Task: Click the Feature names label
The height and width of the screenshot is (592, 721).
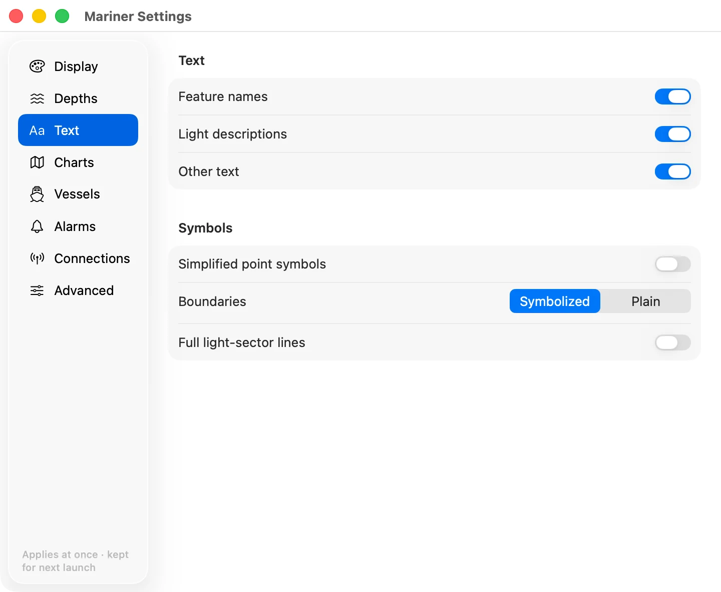Action: tap(223, 96)
